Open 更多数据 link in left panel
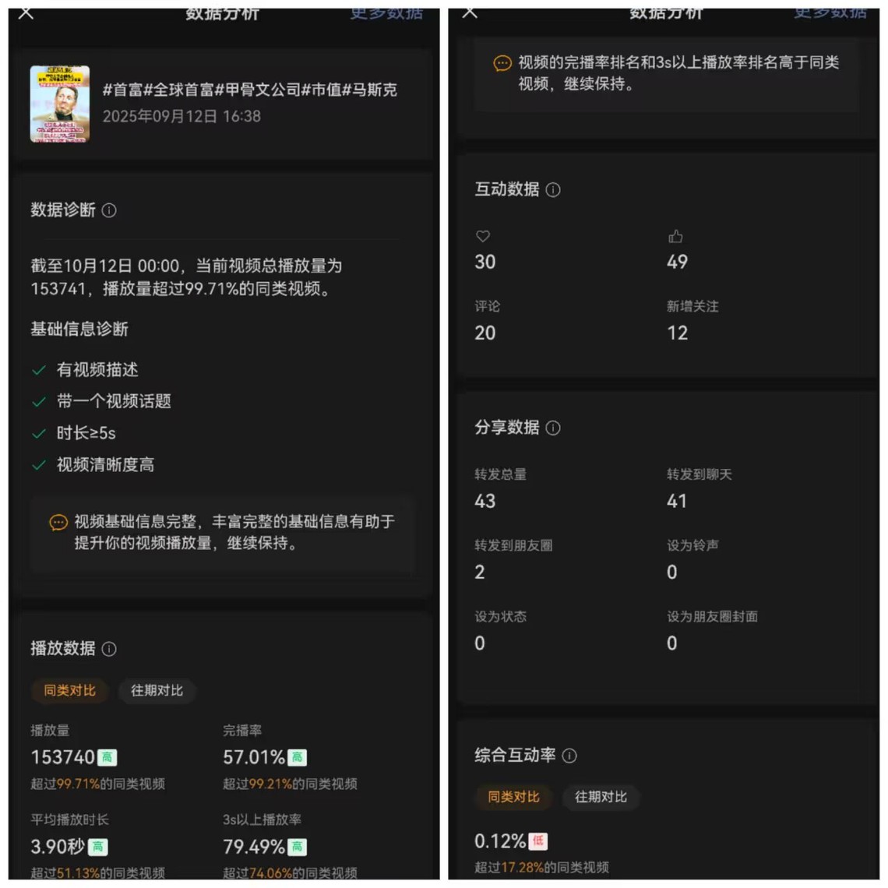888x888 pixels. pos(386,13)
